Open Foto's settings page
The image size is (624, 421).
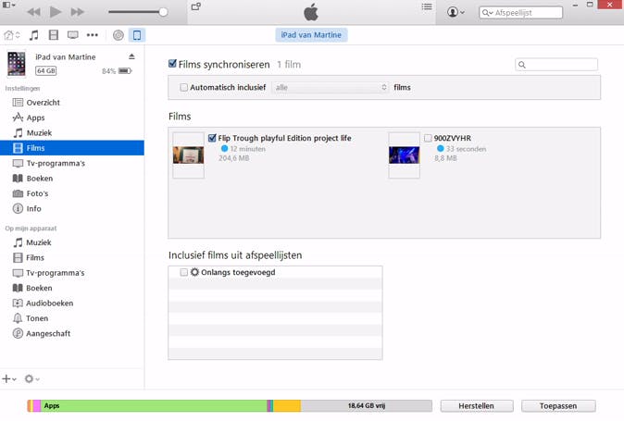point(72,193)
